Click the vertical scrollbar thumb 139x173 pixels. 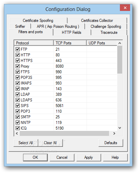(120, 60)
